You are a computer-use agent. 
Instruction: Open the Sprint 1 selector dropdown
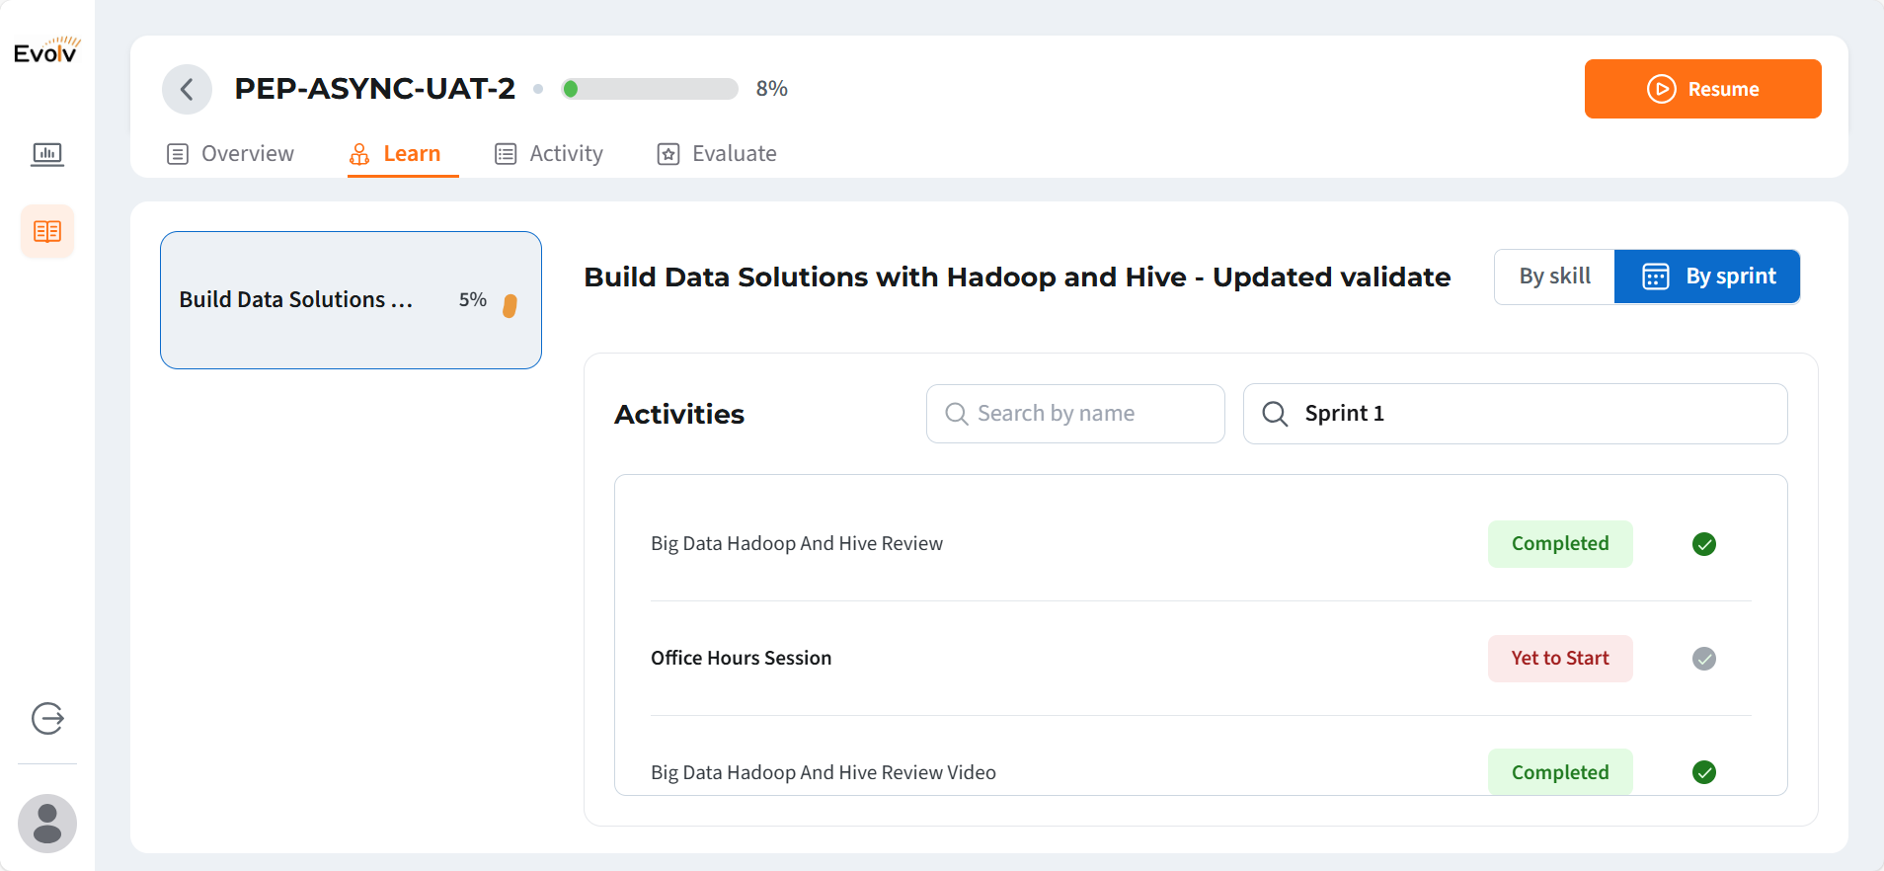(x=1515, y=414)
